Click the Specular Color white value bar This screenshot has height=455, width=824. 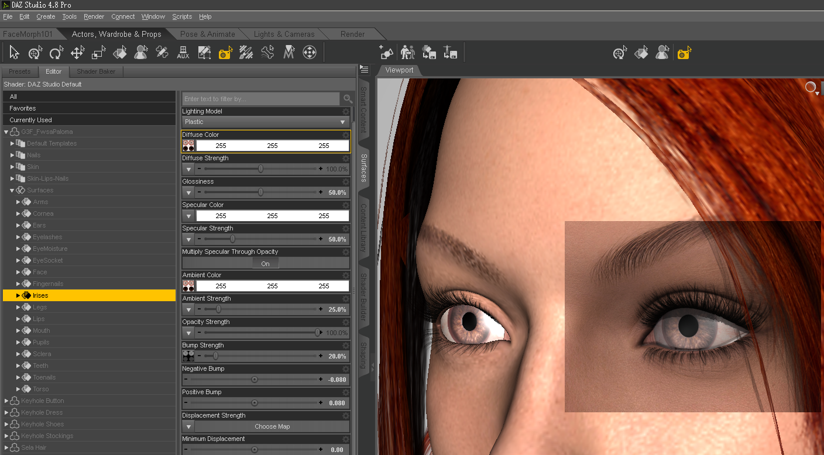[x=272, y=216]
